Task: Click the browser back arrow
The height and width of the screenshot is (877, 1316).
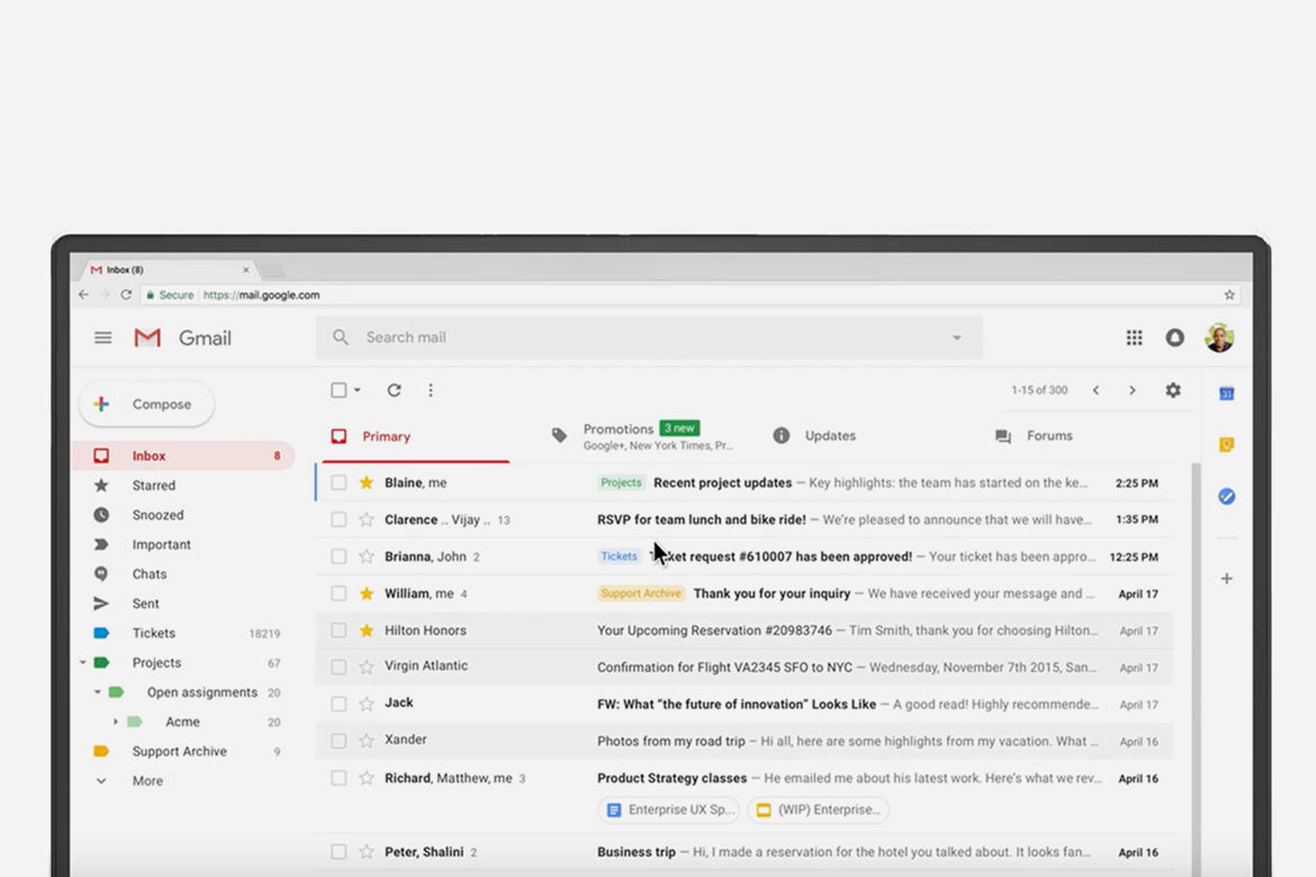Action: point(84,295)
